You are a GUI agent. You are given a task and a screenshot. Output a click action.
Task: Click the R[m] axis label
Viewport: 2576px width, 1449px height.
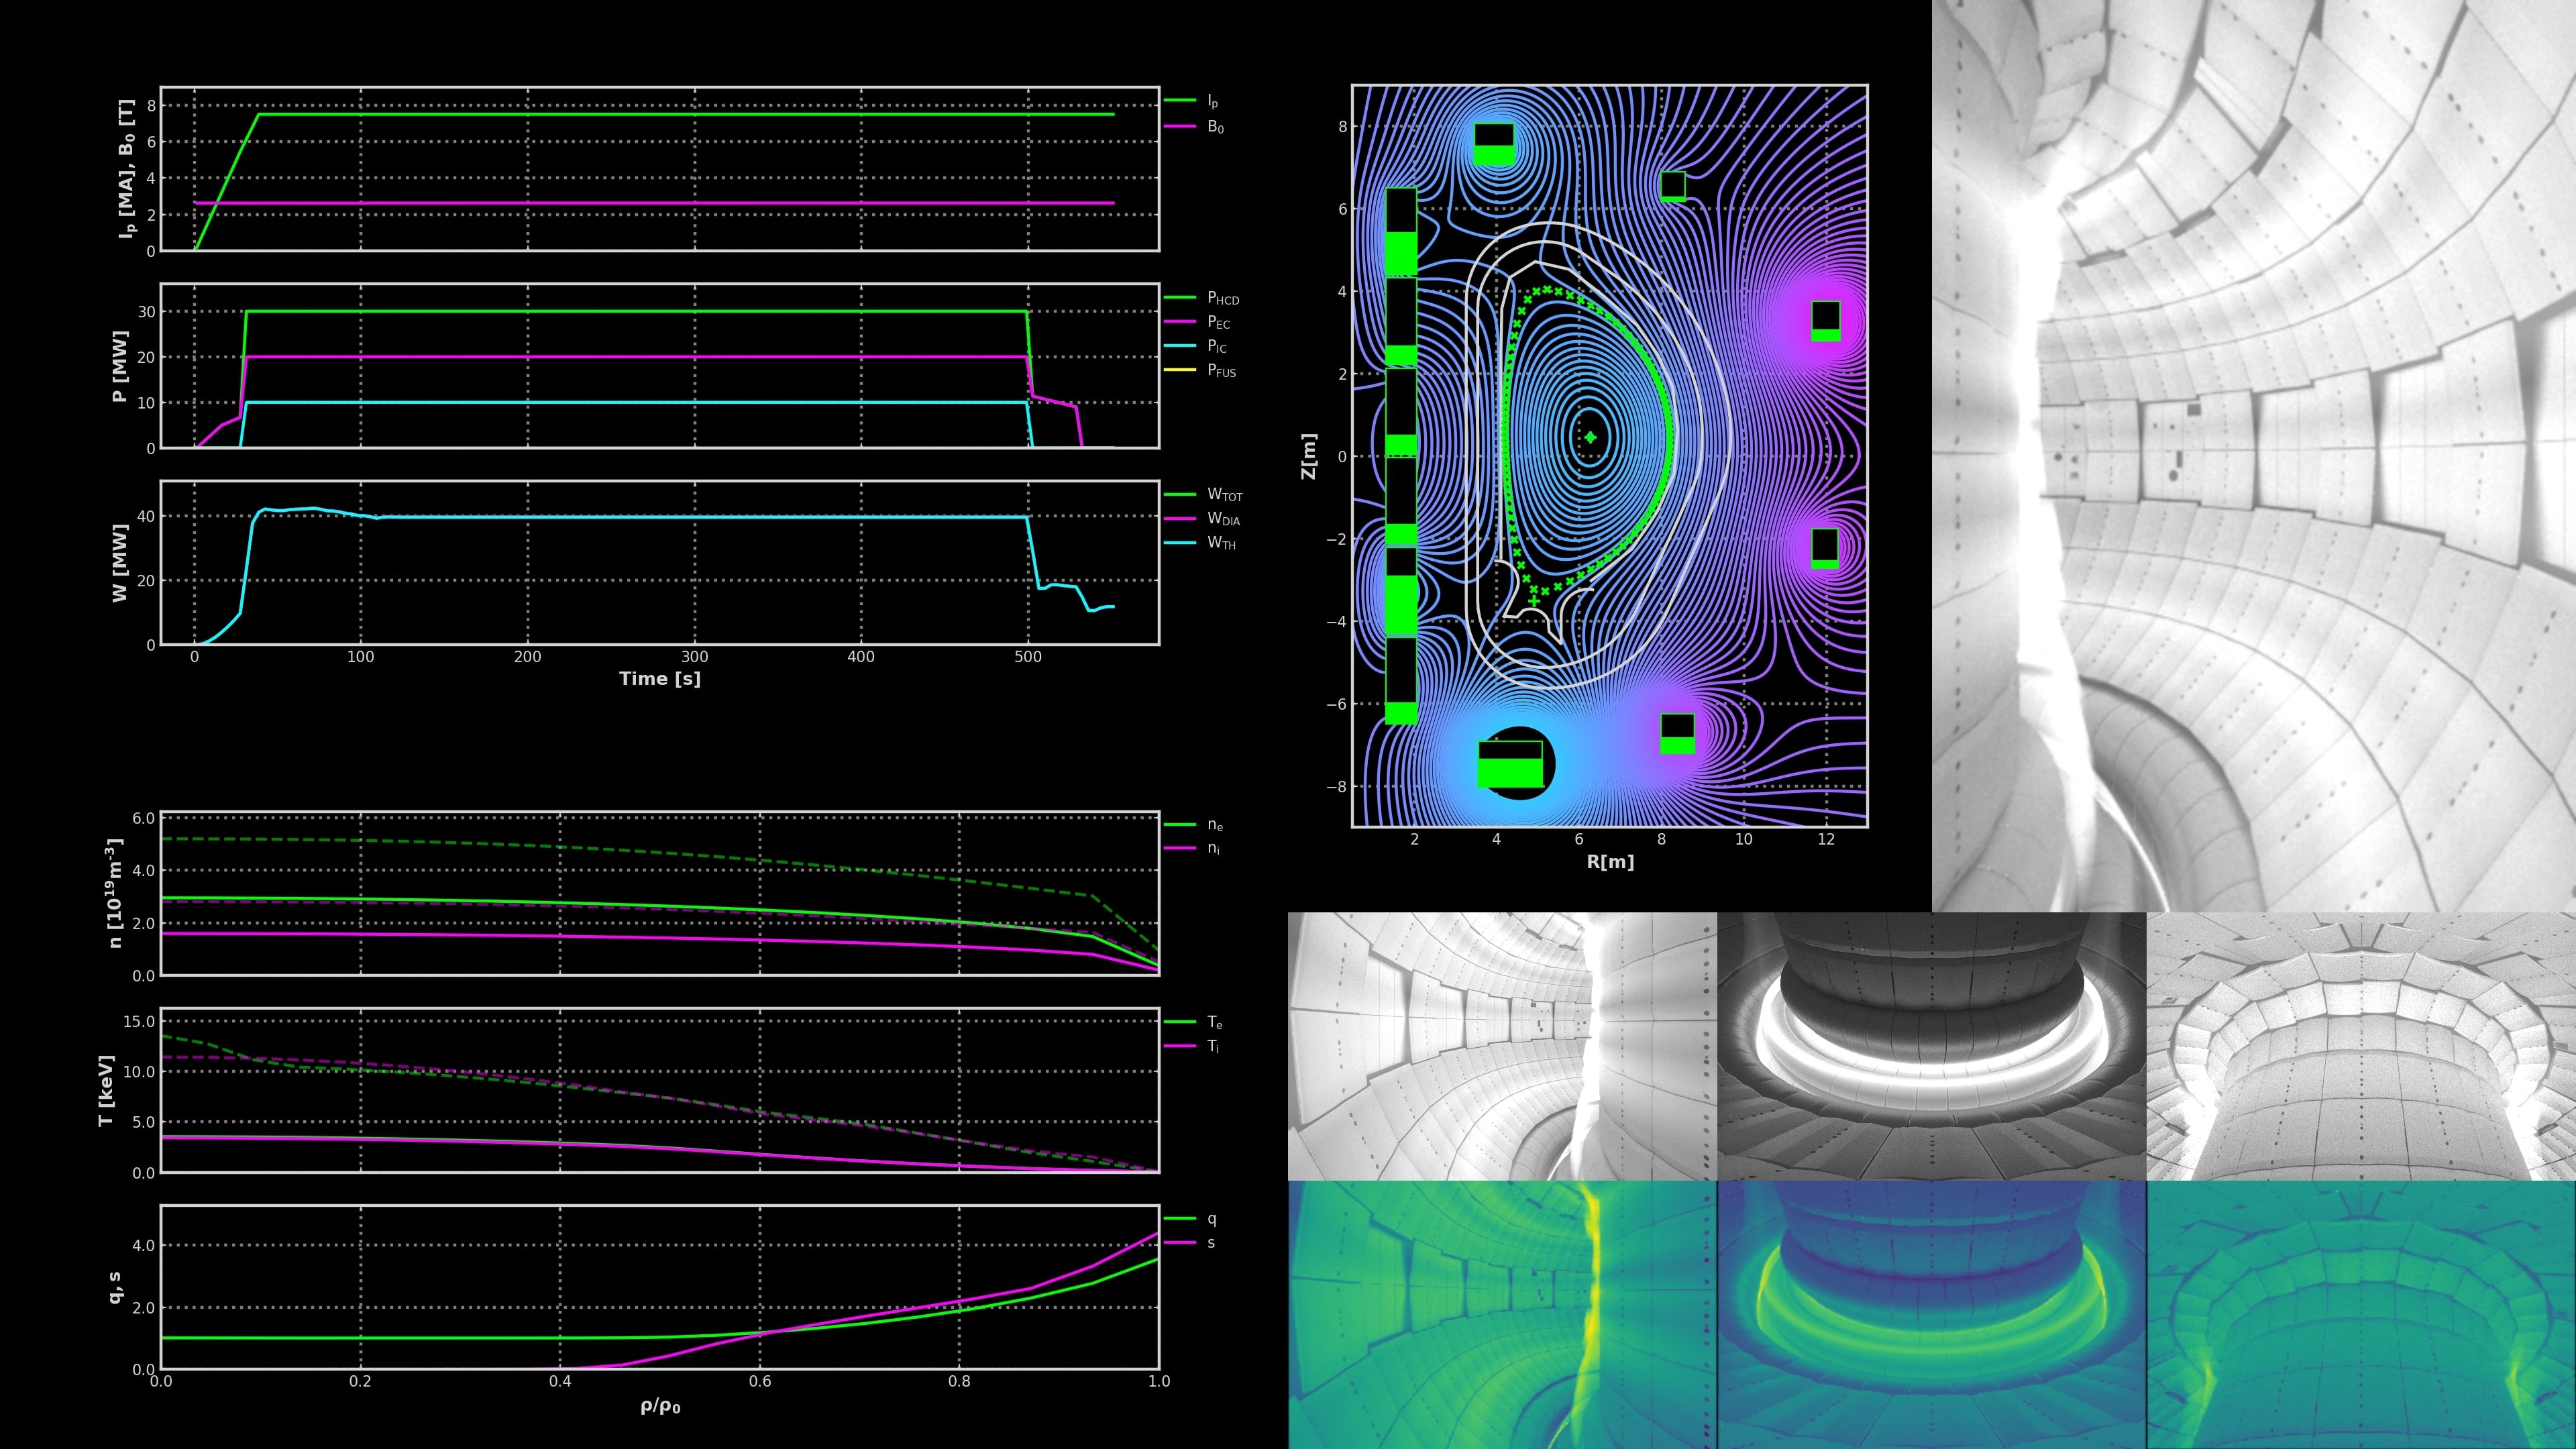1610,862
